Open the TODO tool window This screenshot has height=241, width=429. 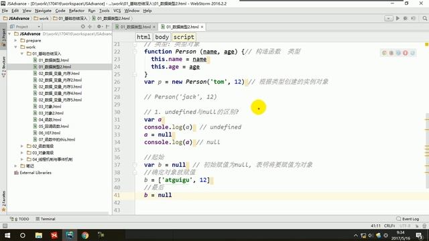tap(19, 219)
